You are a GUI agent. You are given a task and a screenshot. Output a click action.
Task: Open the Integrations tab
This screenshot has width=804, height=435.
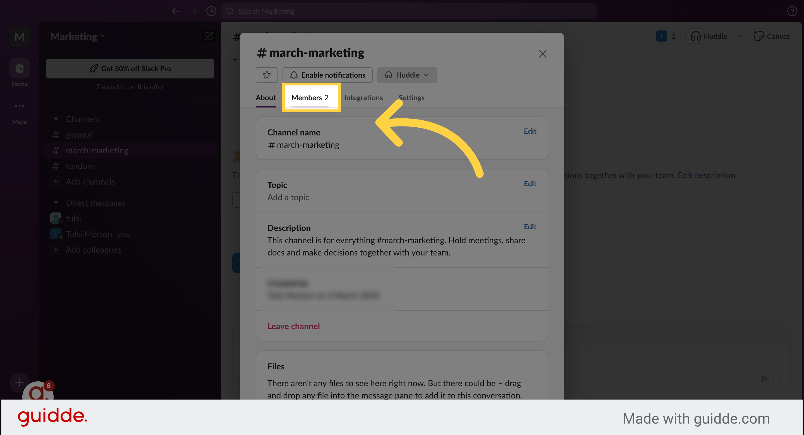[363, 97]
